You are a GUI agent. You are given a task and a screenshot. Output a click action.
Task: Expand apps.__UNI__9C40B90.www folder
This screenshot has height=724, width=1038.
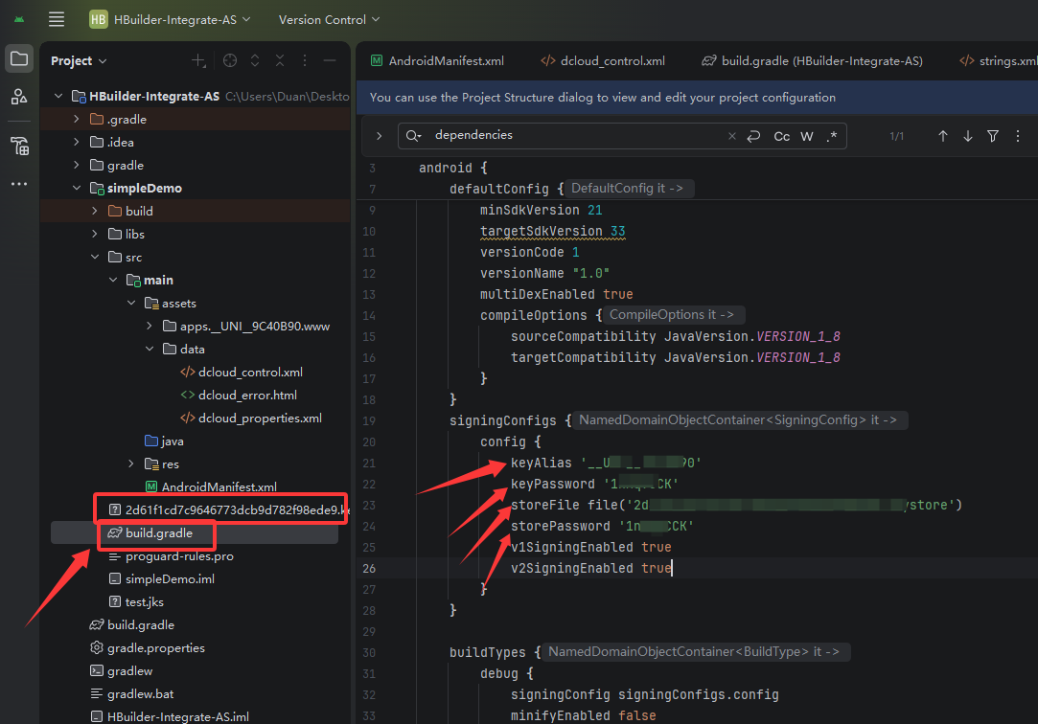pos(149,326)
